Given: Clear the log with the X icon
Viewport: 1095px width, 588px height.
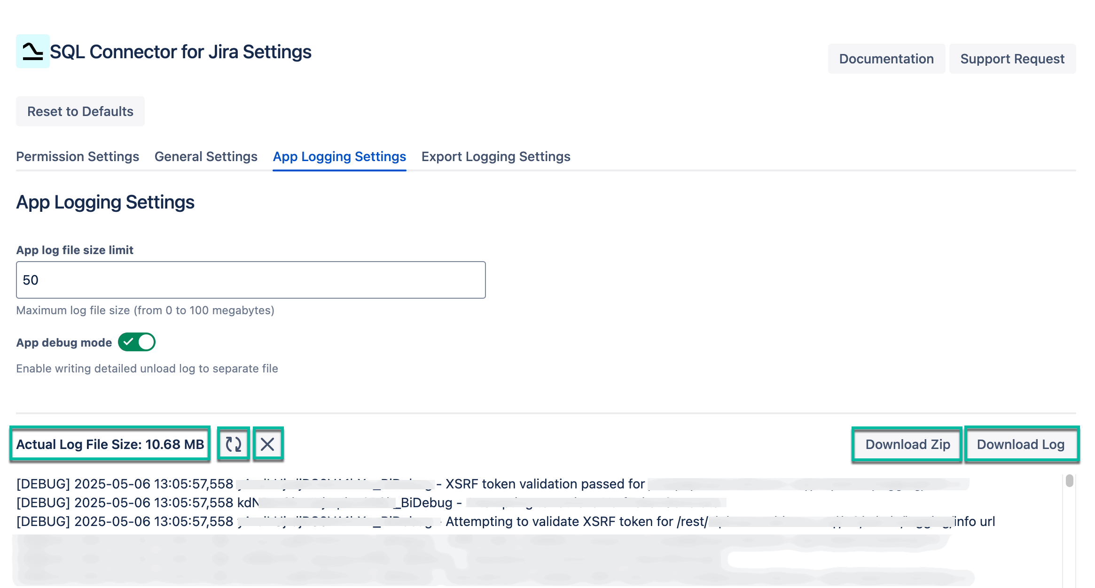Looking at the screenshot, I should pyautogui.click(x=267, y=443).
